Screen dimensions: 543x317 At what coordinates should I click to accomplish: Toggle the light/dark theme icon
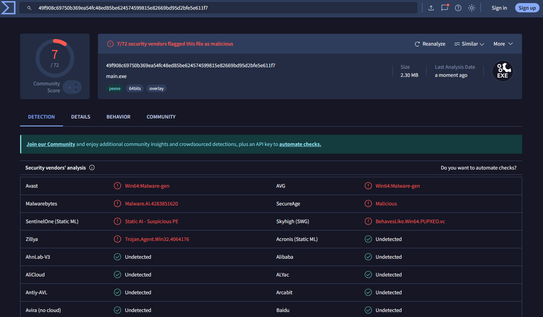[472, 8]
